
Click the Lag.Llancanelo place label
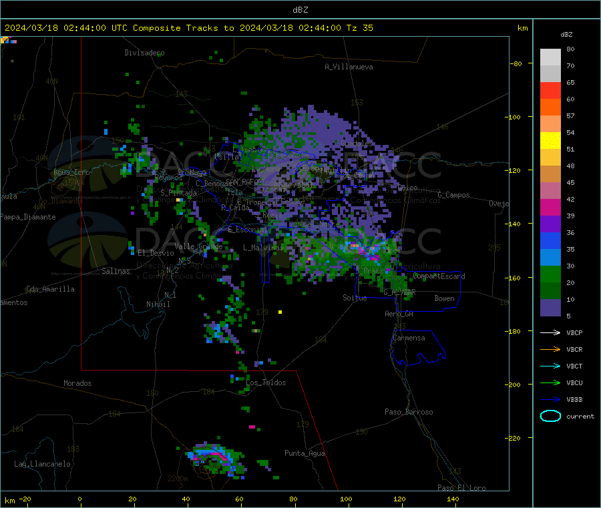[x=42, y=464]
